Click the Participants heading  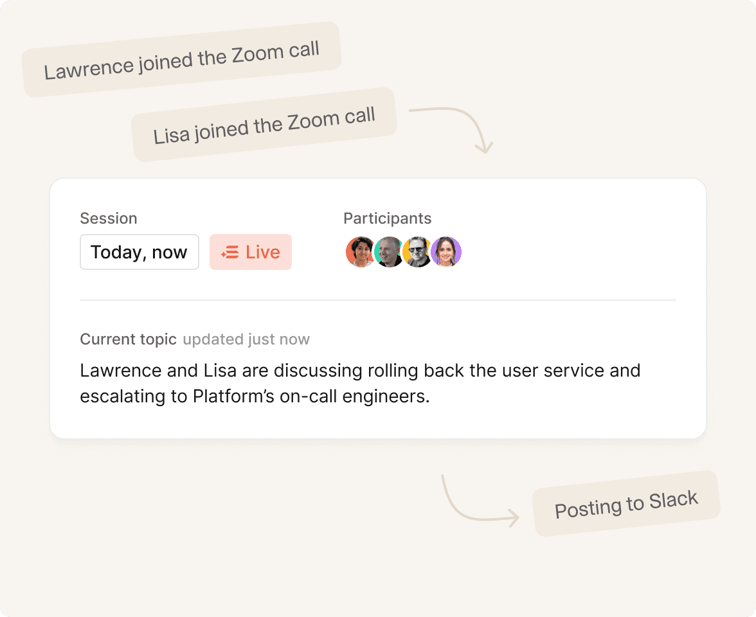point(387,219)
